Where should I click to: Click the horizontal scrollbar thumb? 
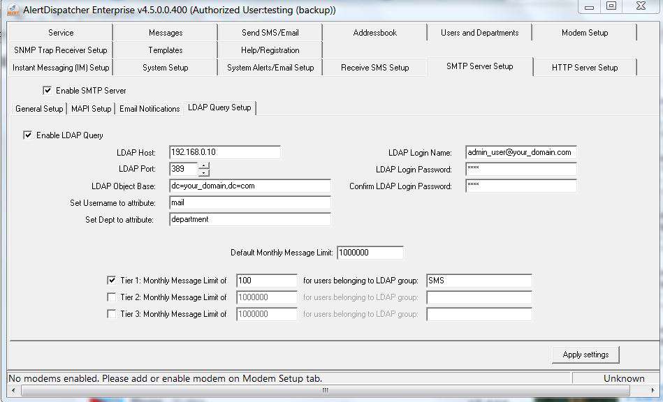(325, 391)
